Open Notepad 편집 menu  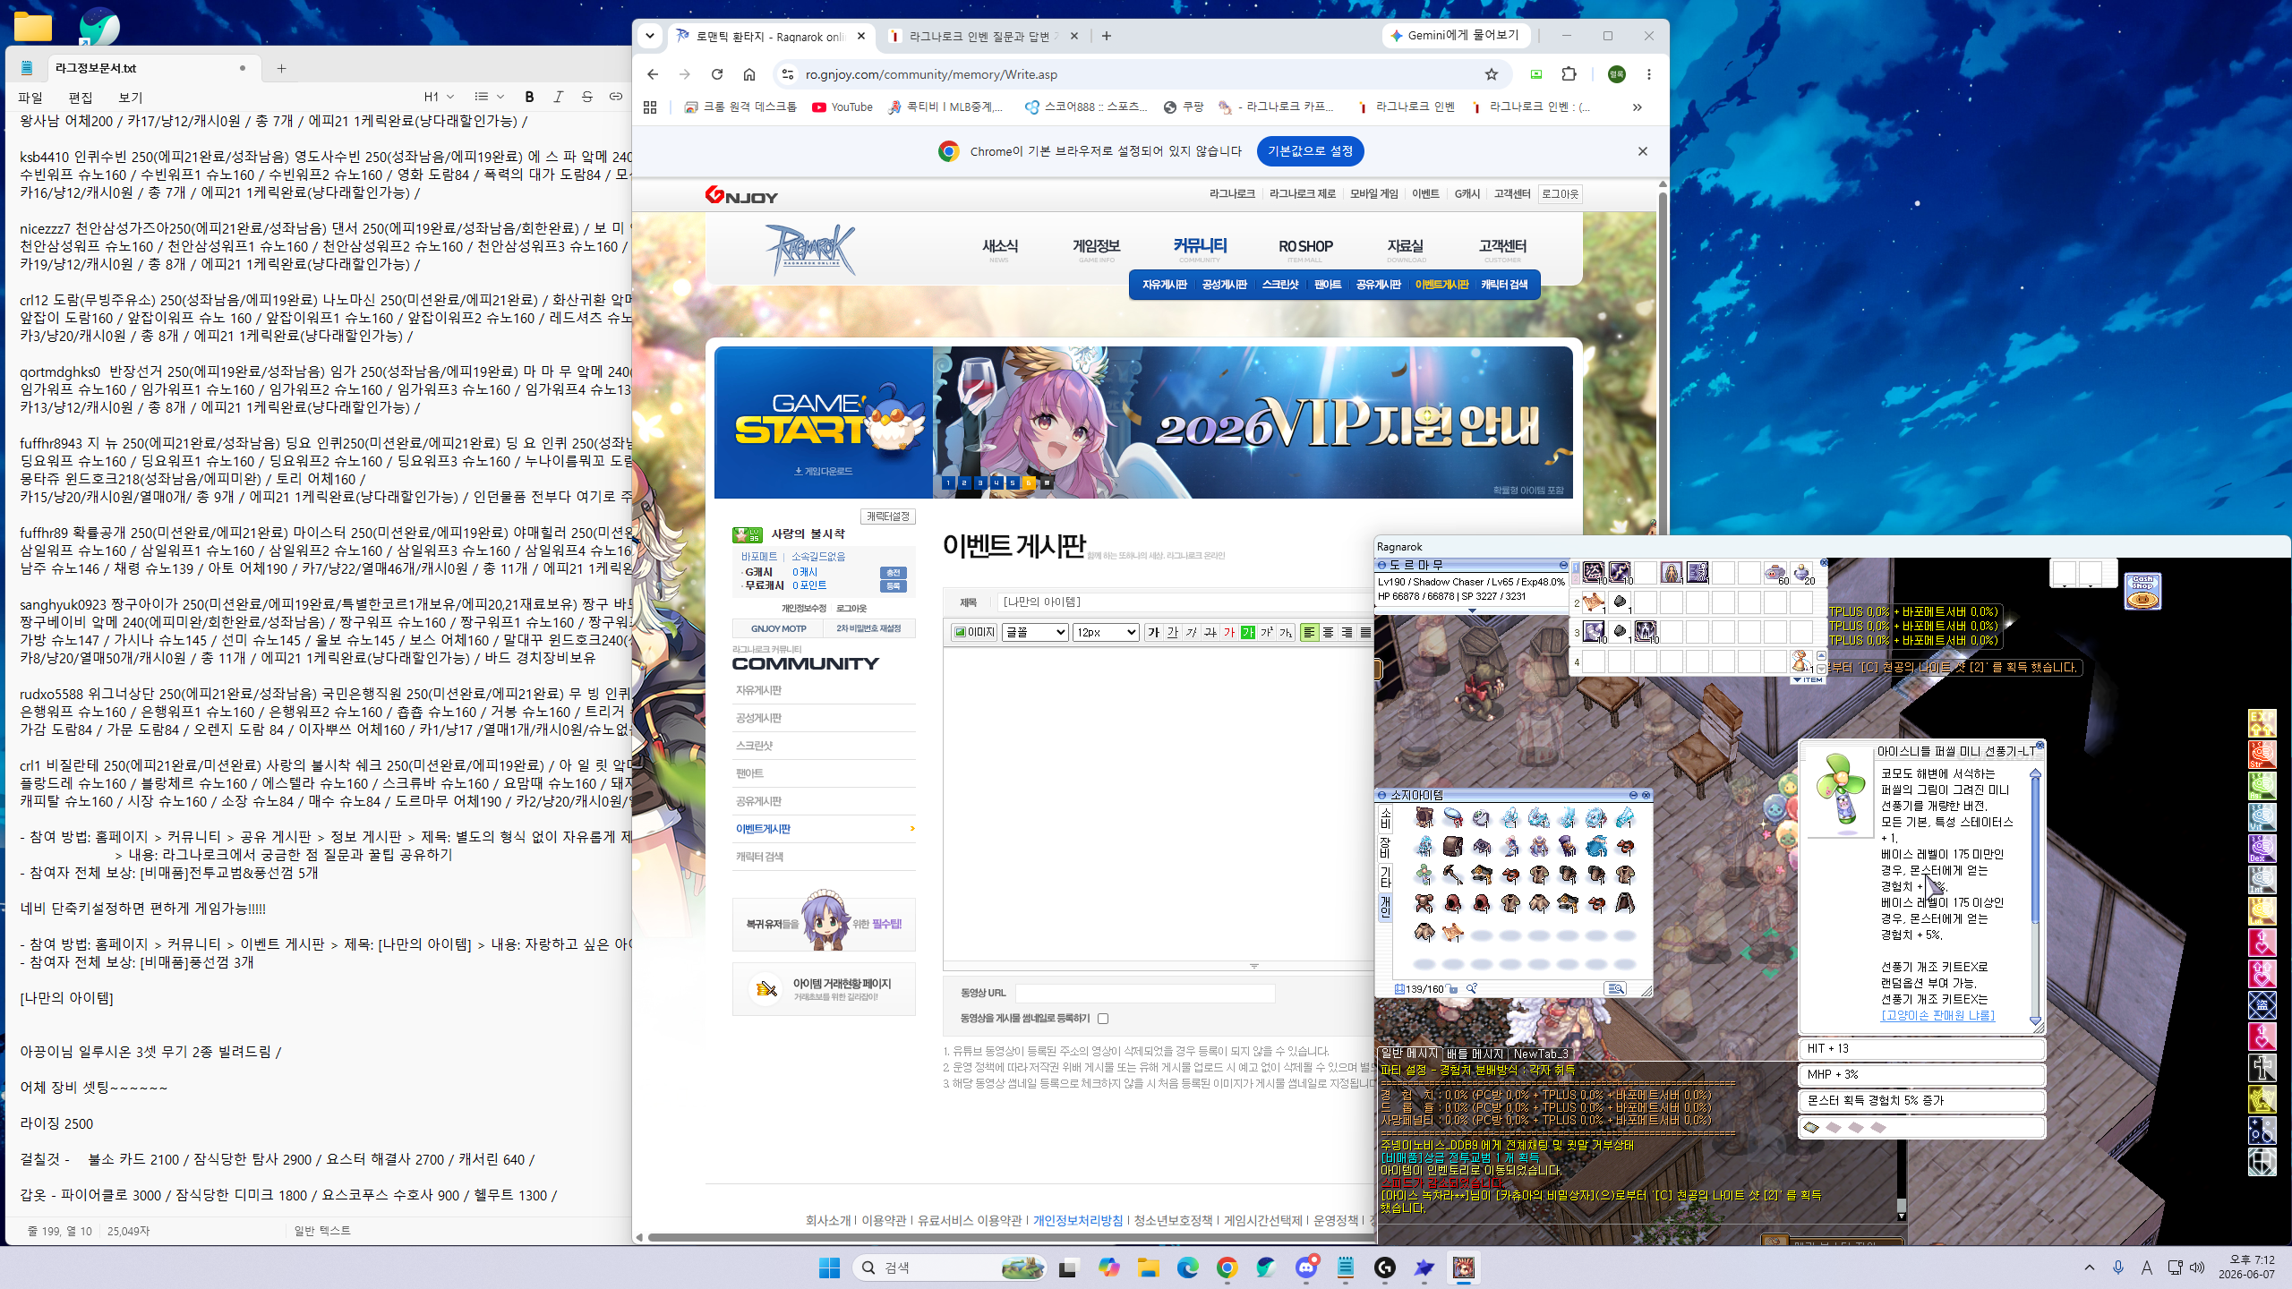[81, 97]
